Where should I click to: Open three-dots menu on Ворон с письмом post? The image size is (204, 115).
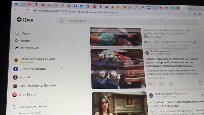(x=197, y=52)
